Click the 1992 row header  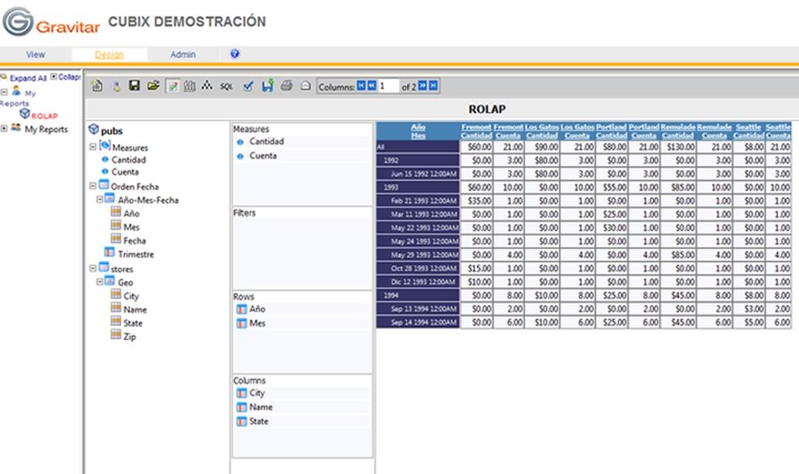(x=418, y=160)
